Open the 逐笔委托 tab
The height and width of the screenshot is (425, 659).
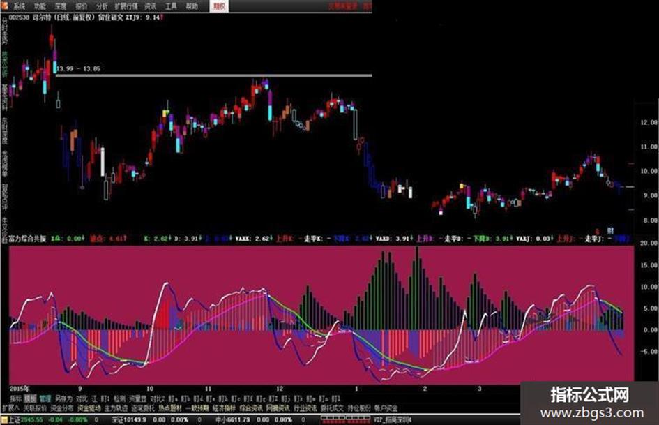tap(144, 408)
